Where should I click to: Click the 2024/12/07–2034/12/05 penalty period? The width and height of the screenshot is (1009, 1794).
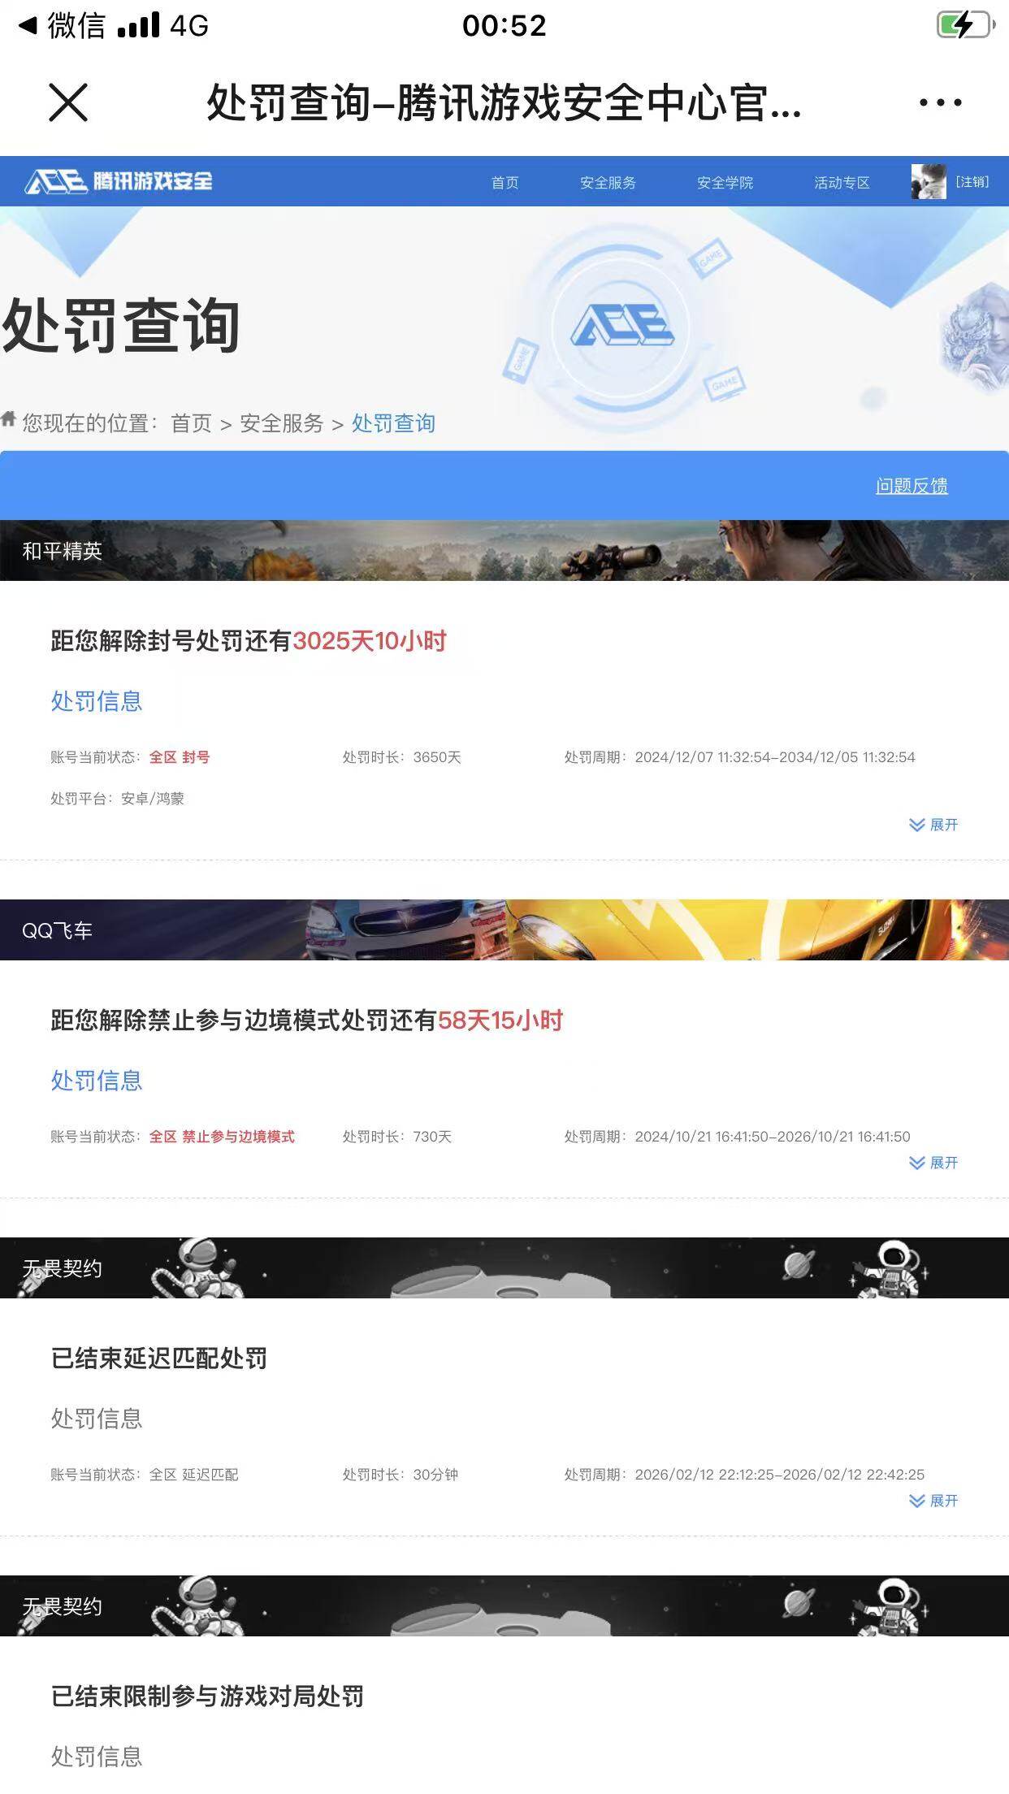coord(775,757)
